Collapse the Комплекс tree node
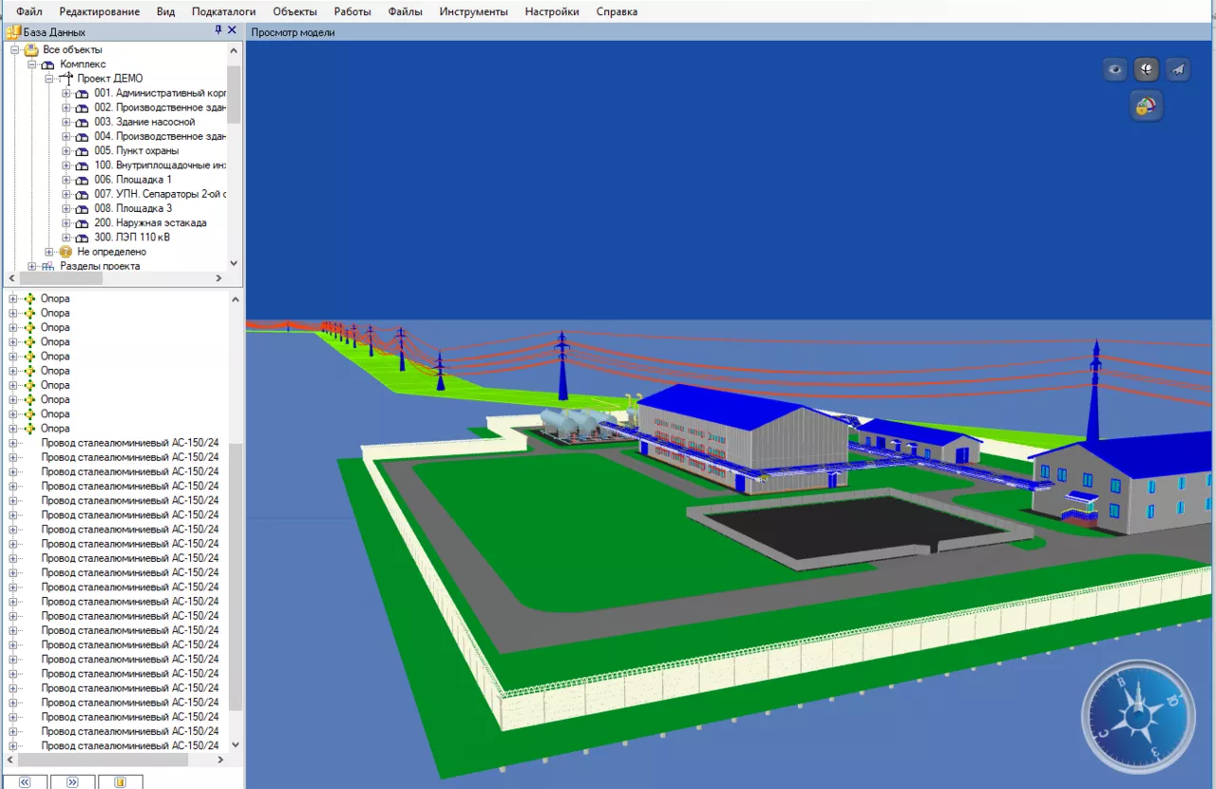1216x789 pixels. [x=32, y=64]
